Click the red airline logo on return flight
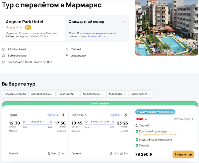This screenshot has height=163, width=199. tap(126, 115)
